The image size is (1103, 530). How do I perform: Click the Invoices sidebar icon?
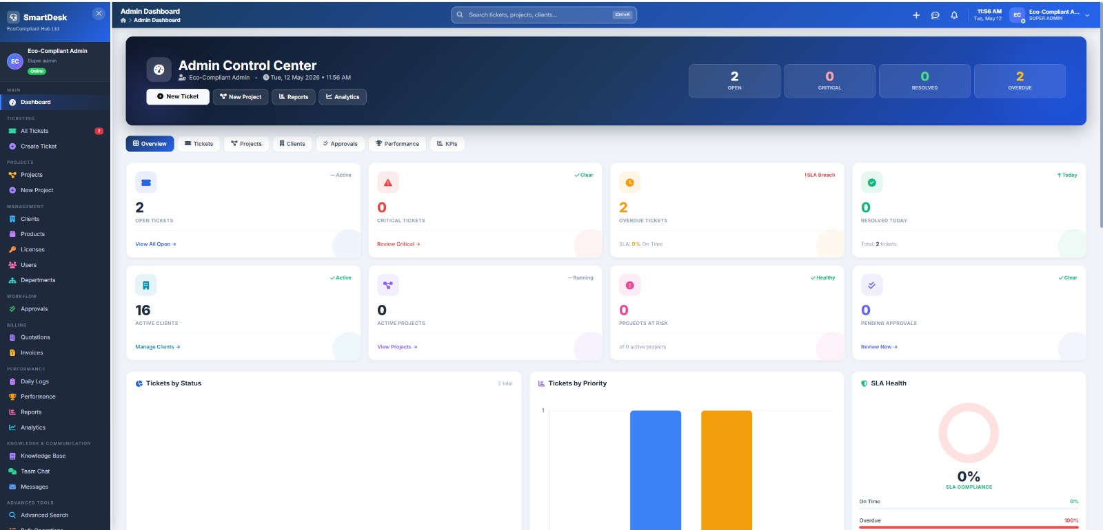12,352
